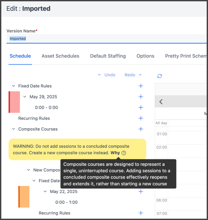Image resolution: width=208 pixels, height=220 pixels.
Task: Collapse the New Composite course node
Action: tap(28, 170)
